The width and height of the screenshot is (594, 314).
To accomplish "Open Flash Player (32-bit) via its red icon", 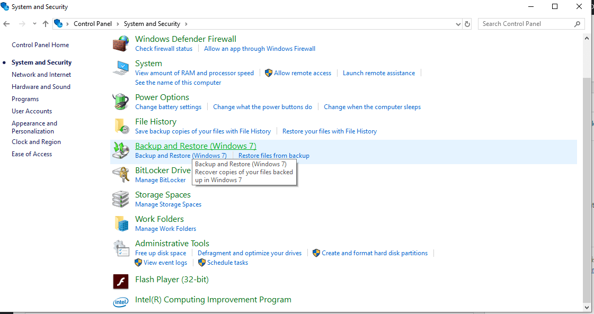I will pos(121,281).
